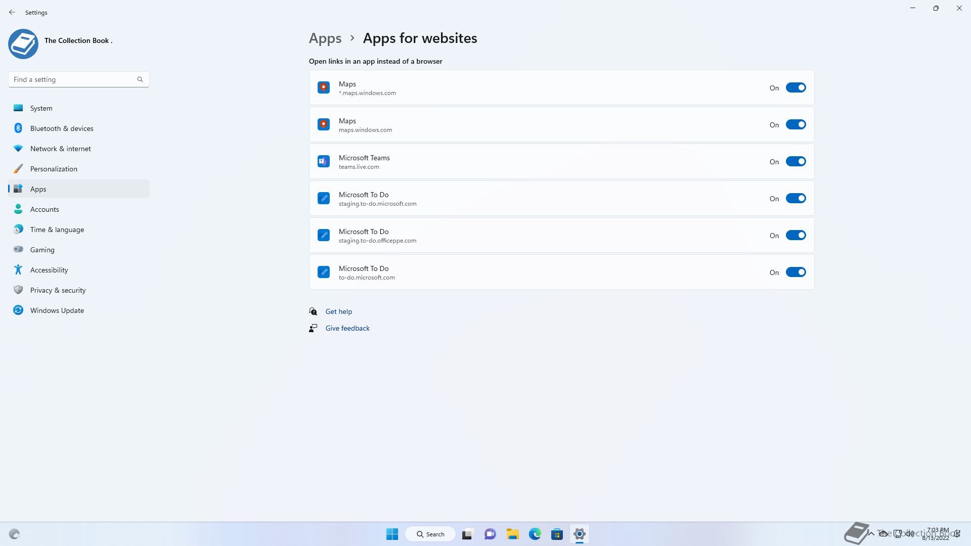Open the Get help link
971x546 pixels.
339,311
